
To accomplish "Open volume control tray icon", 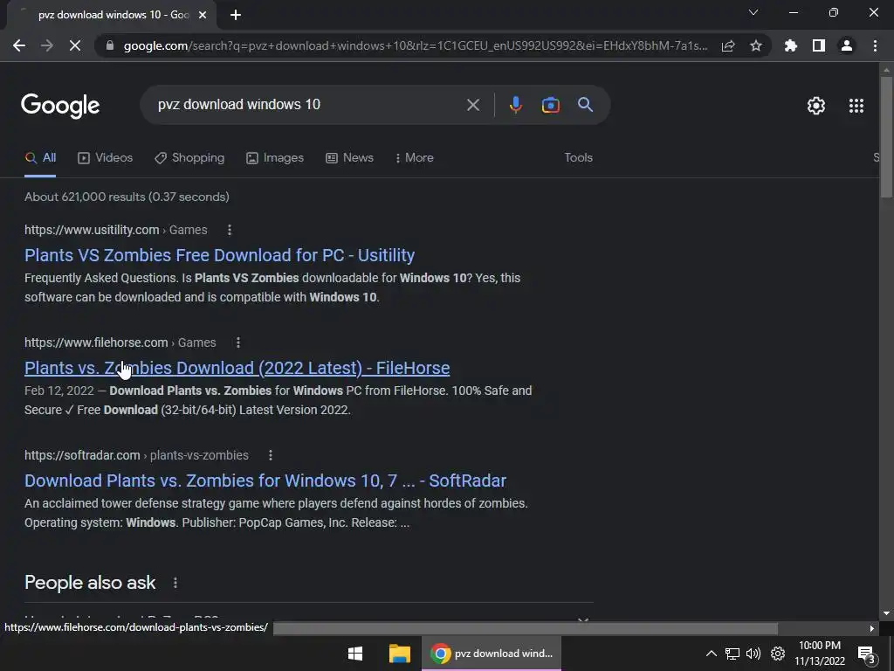I will coord(753,654).
